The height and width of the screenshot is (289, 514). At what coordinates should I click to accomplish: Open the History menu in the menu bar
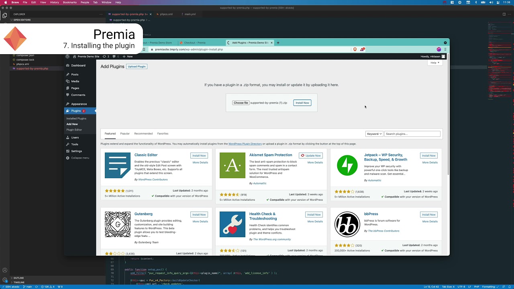55,2
